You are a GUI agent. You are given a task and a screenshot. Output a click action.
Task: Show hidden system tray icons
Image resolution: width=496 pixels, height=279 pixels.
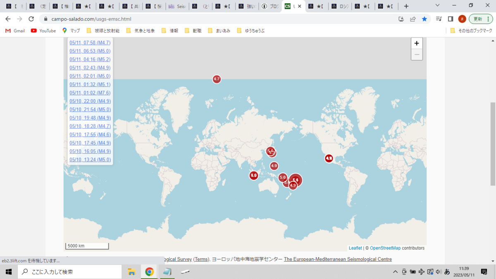click(x=396, y=272)
